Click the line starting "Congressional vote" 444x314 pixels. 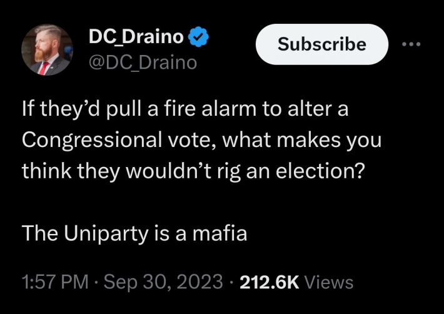[201, 141]
